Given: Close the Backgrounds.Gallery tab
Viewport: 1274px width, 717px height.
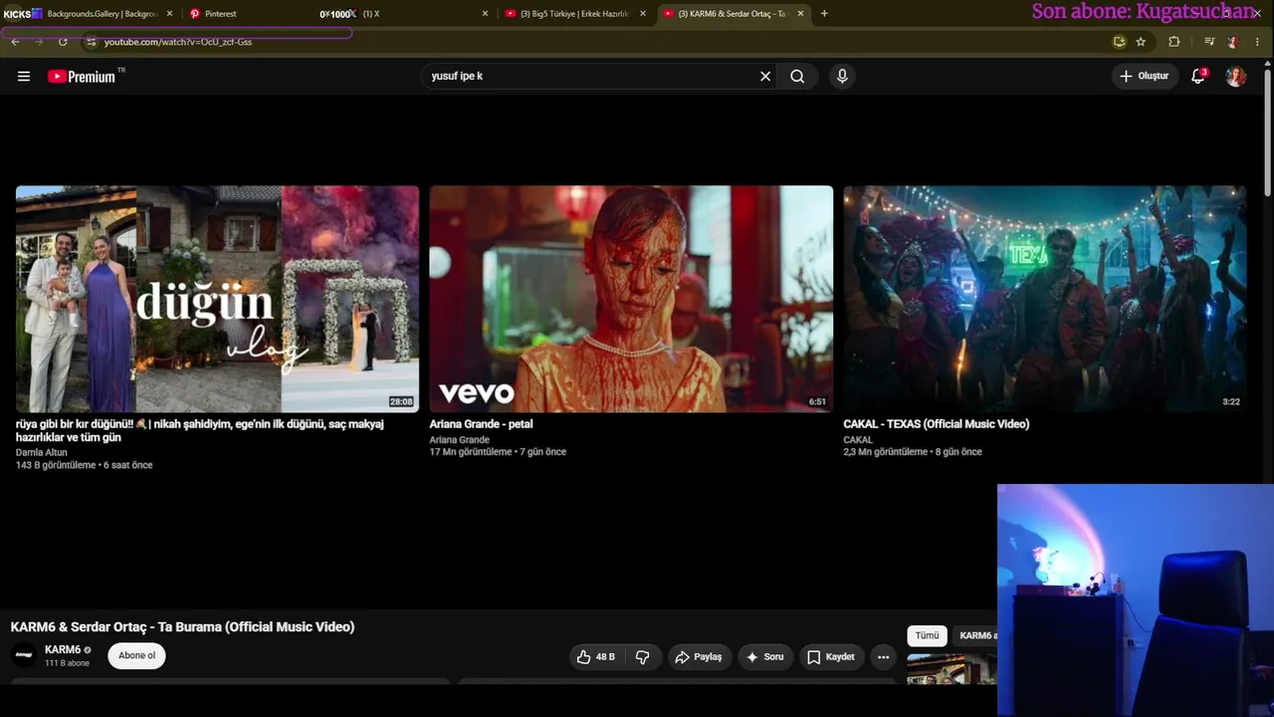Looking at the screenshot, I should [x=169, y=14].
